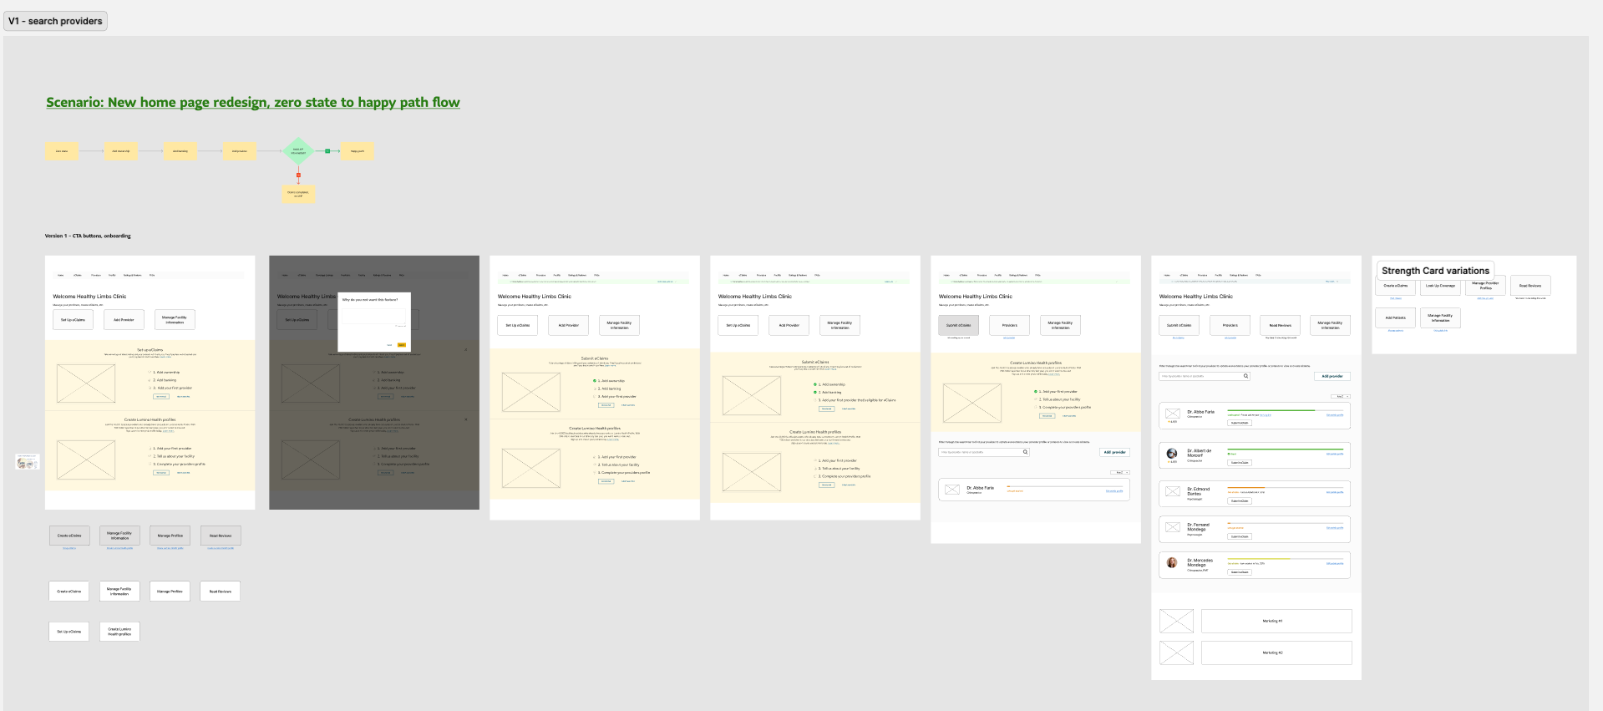Click Dr. Albert de Morcerf's avatar photo

pos(1172,454)
